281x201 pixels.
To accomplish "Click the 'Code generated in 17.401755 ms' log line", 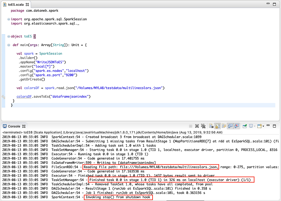I will [x=73, y=158].
